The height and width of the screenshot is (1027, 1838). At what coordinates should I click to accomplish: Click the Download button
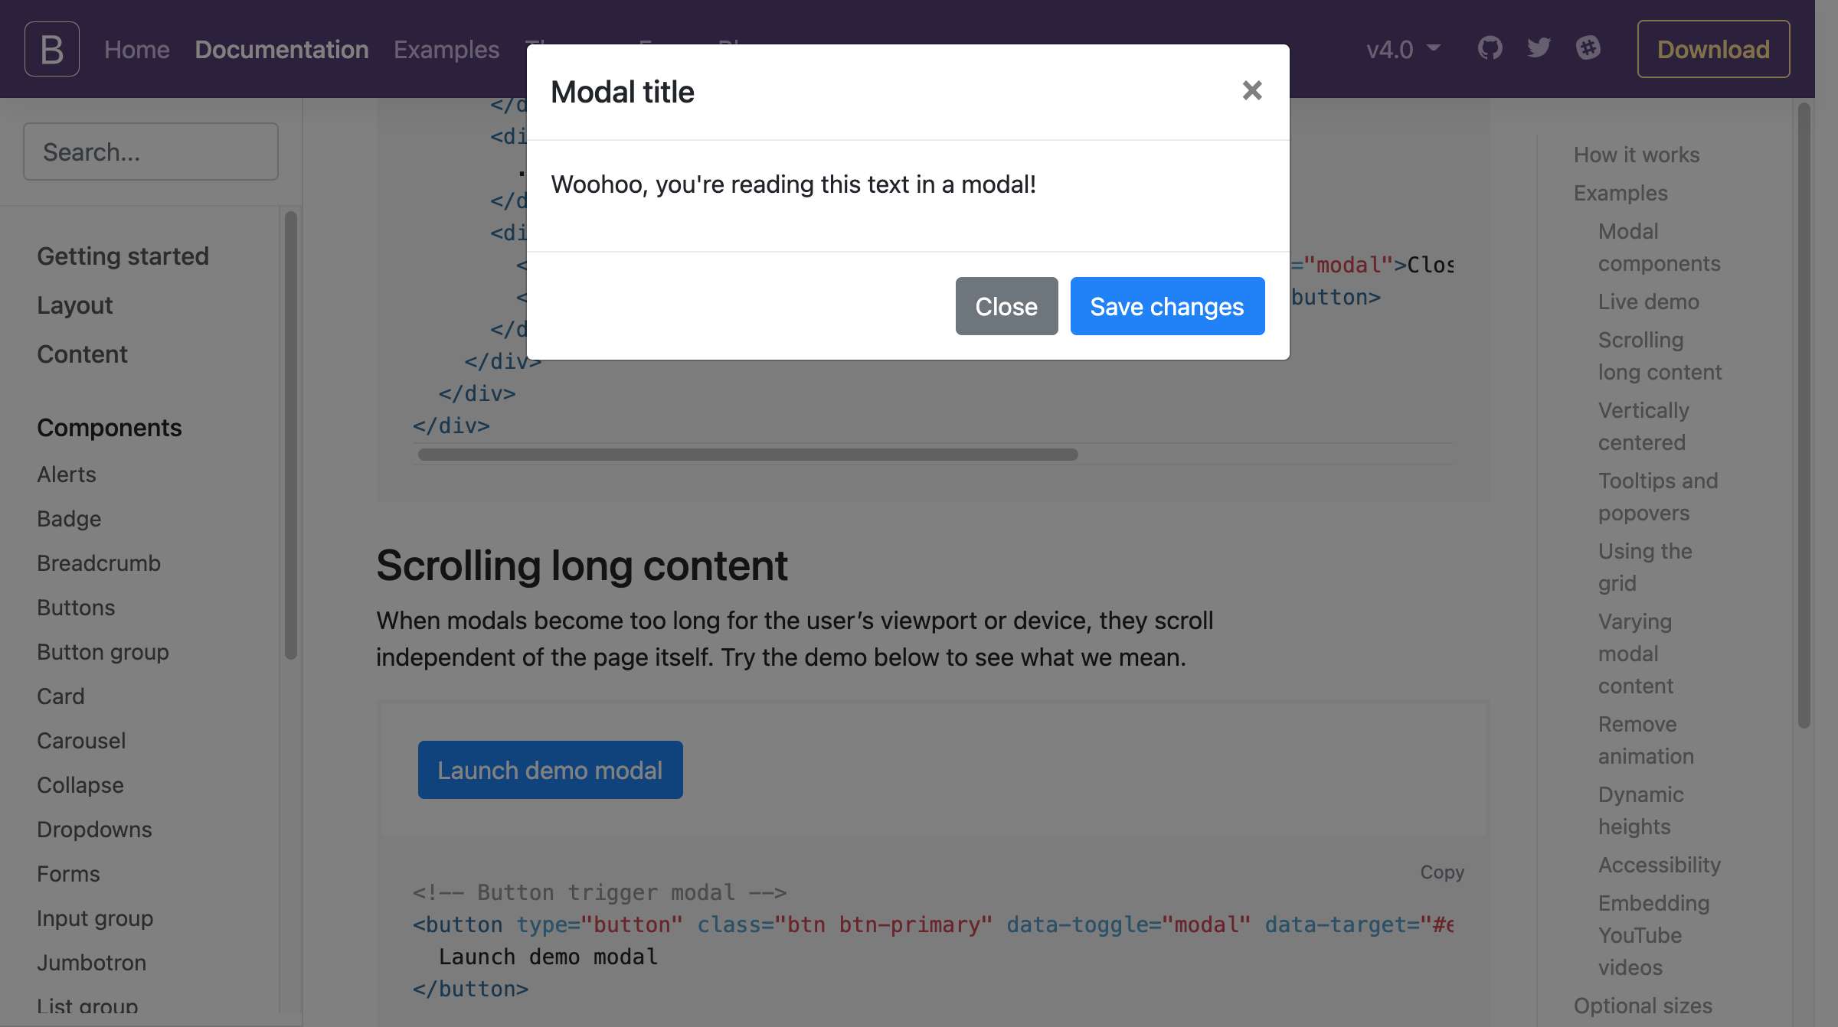[1713, 49]
